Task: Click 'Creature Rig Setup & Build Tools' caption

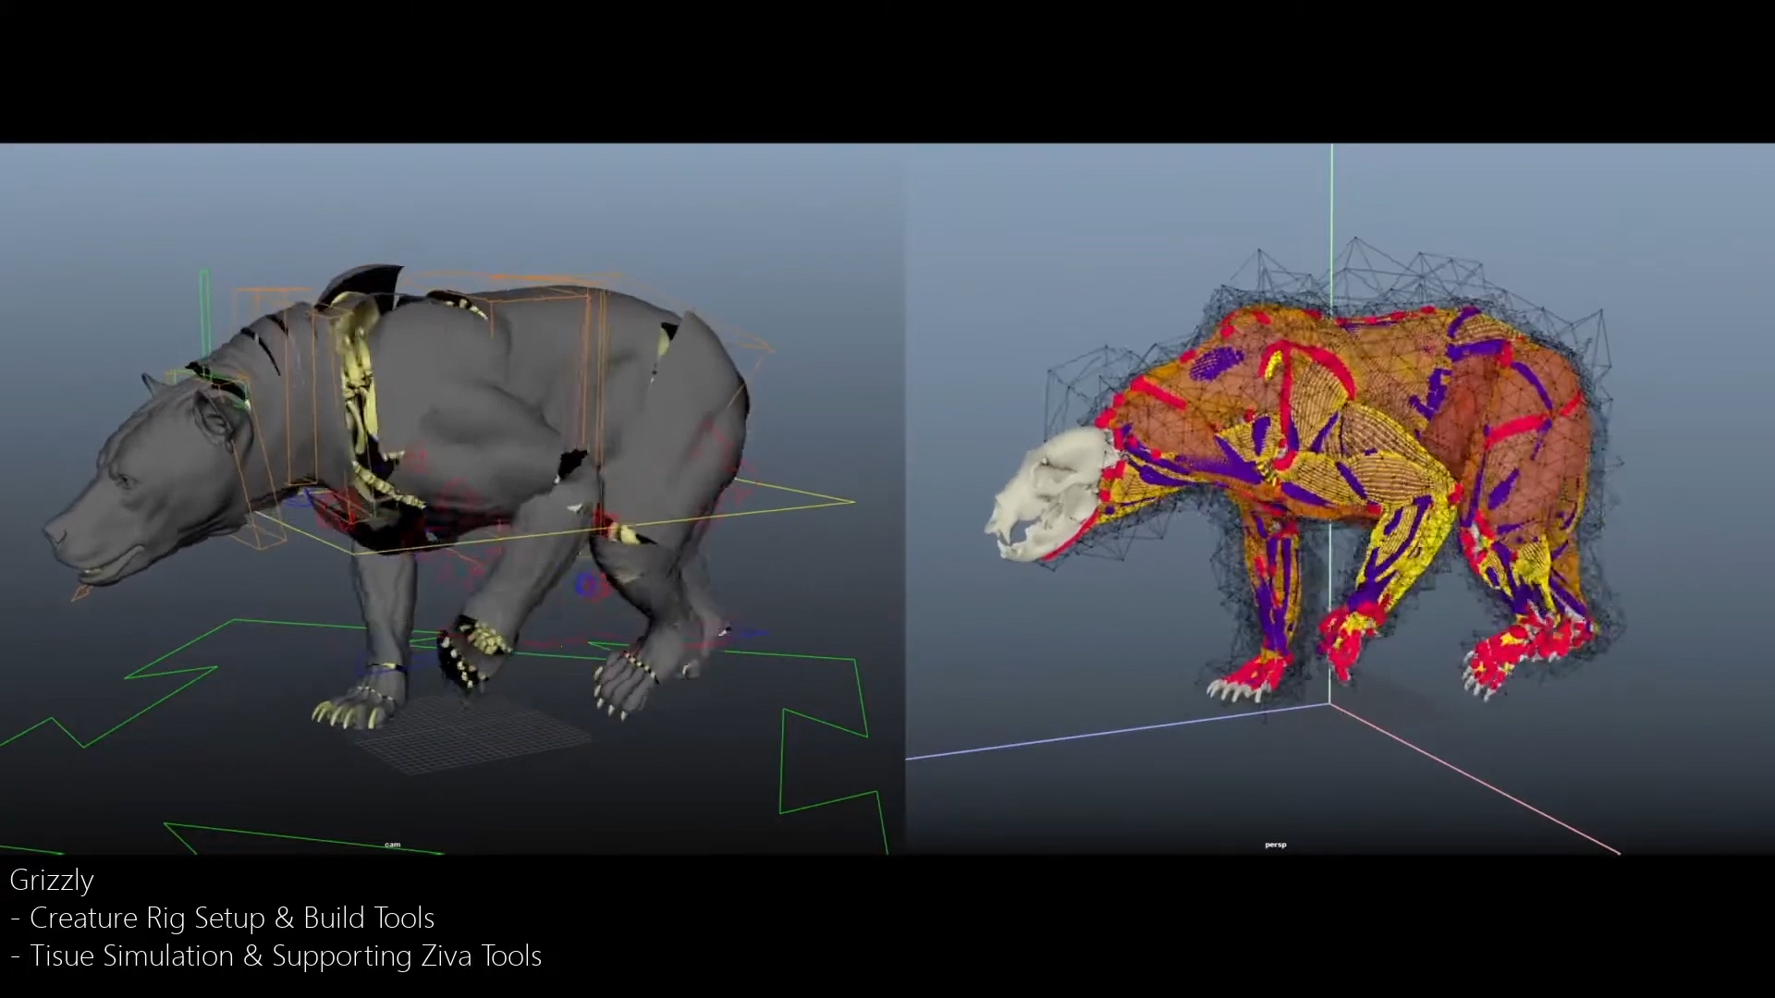Action: (231, 919)
